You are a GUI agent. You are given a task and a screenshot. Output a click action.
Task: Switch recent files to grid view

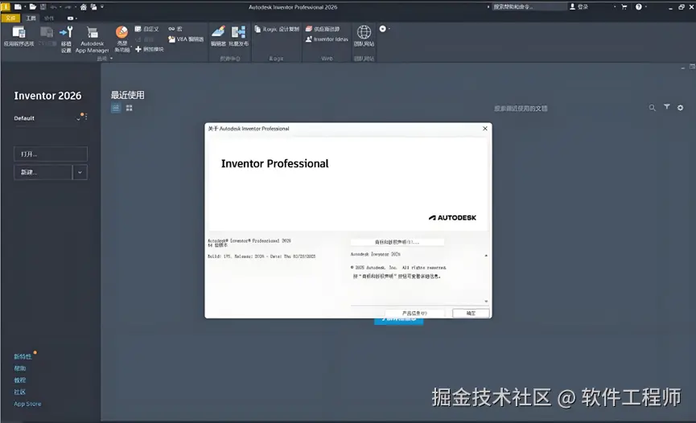(x=130, y=108)
